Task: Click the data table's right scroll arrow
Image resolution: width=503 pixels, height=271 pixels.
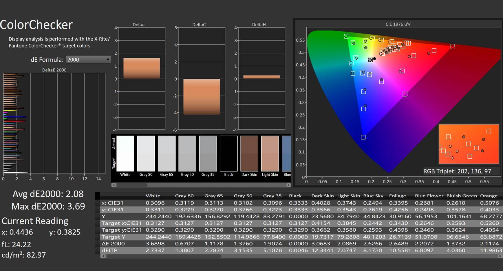Action: tap(500, 256)
